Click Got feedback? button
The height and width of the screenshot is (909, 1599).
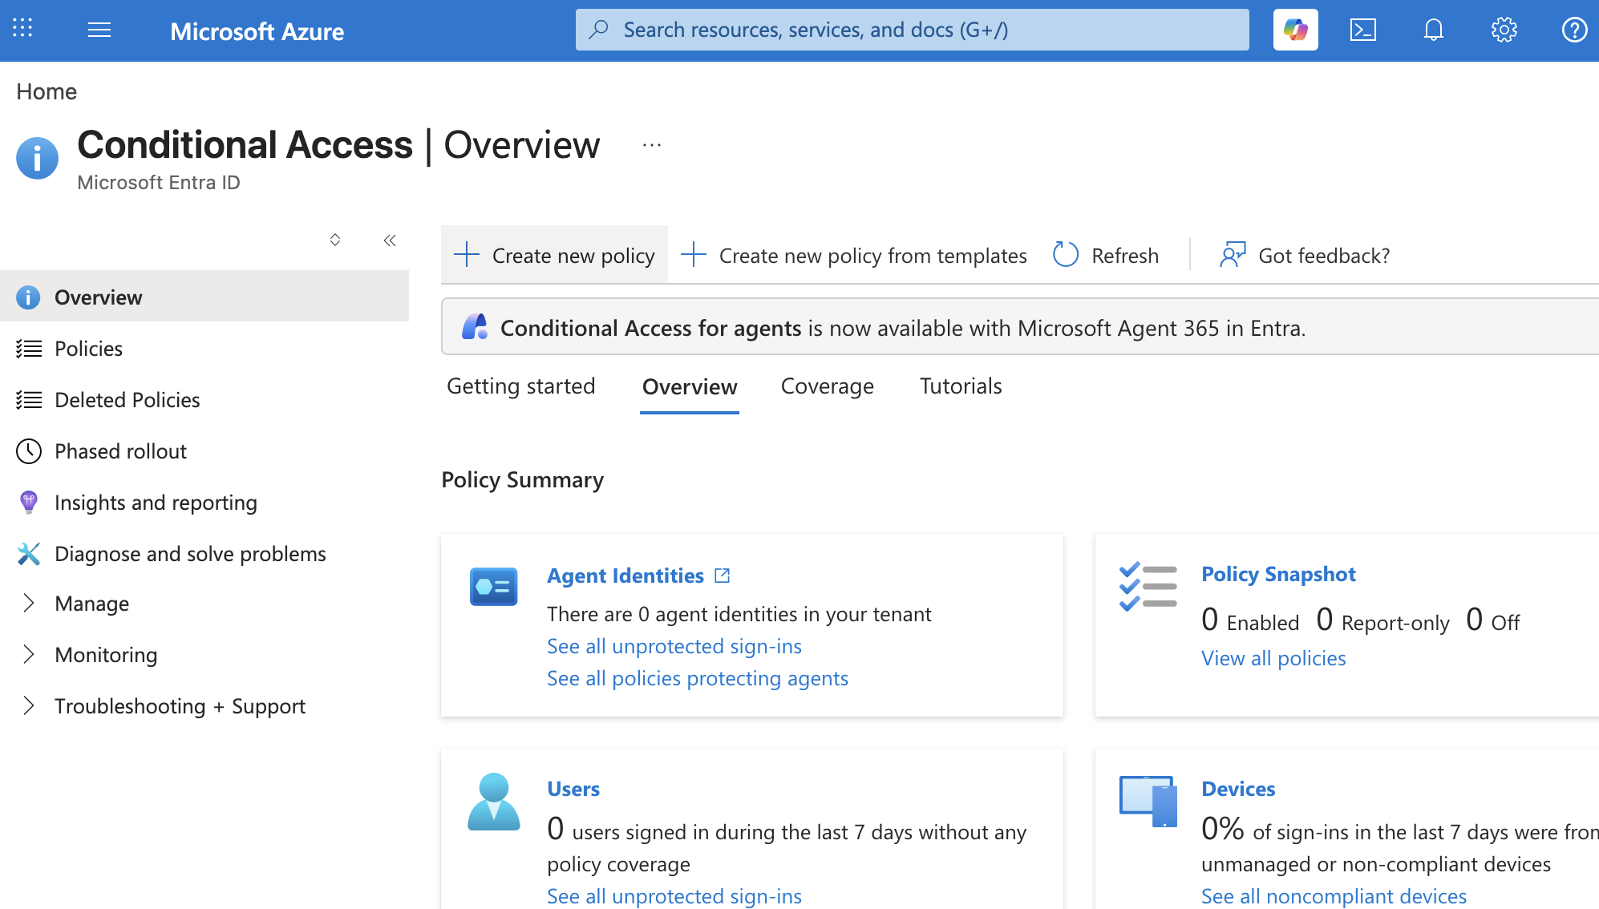(1305, 255)
